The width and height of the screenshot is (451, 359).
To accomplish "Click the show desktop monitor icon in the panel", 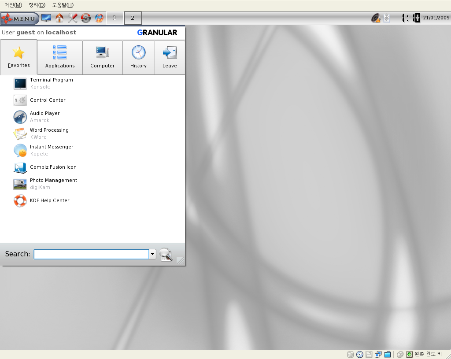I will tap(46, 18).
